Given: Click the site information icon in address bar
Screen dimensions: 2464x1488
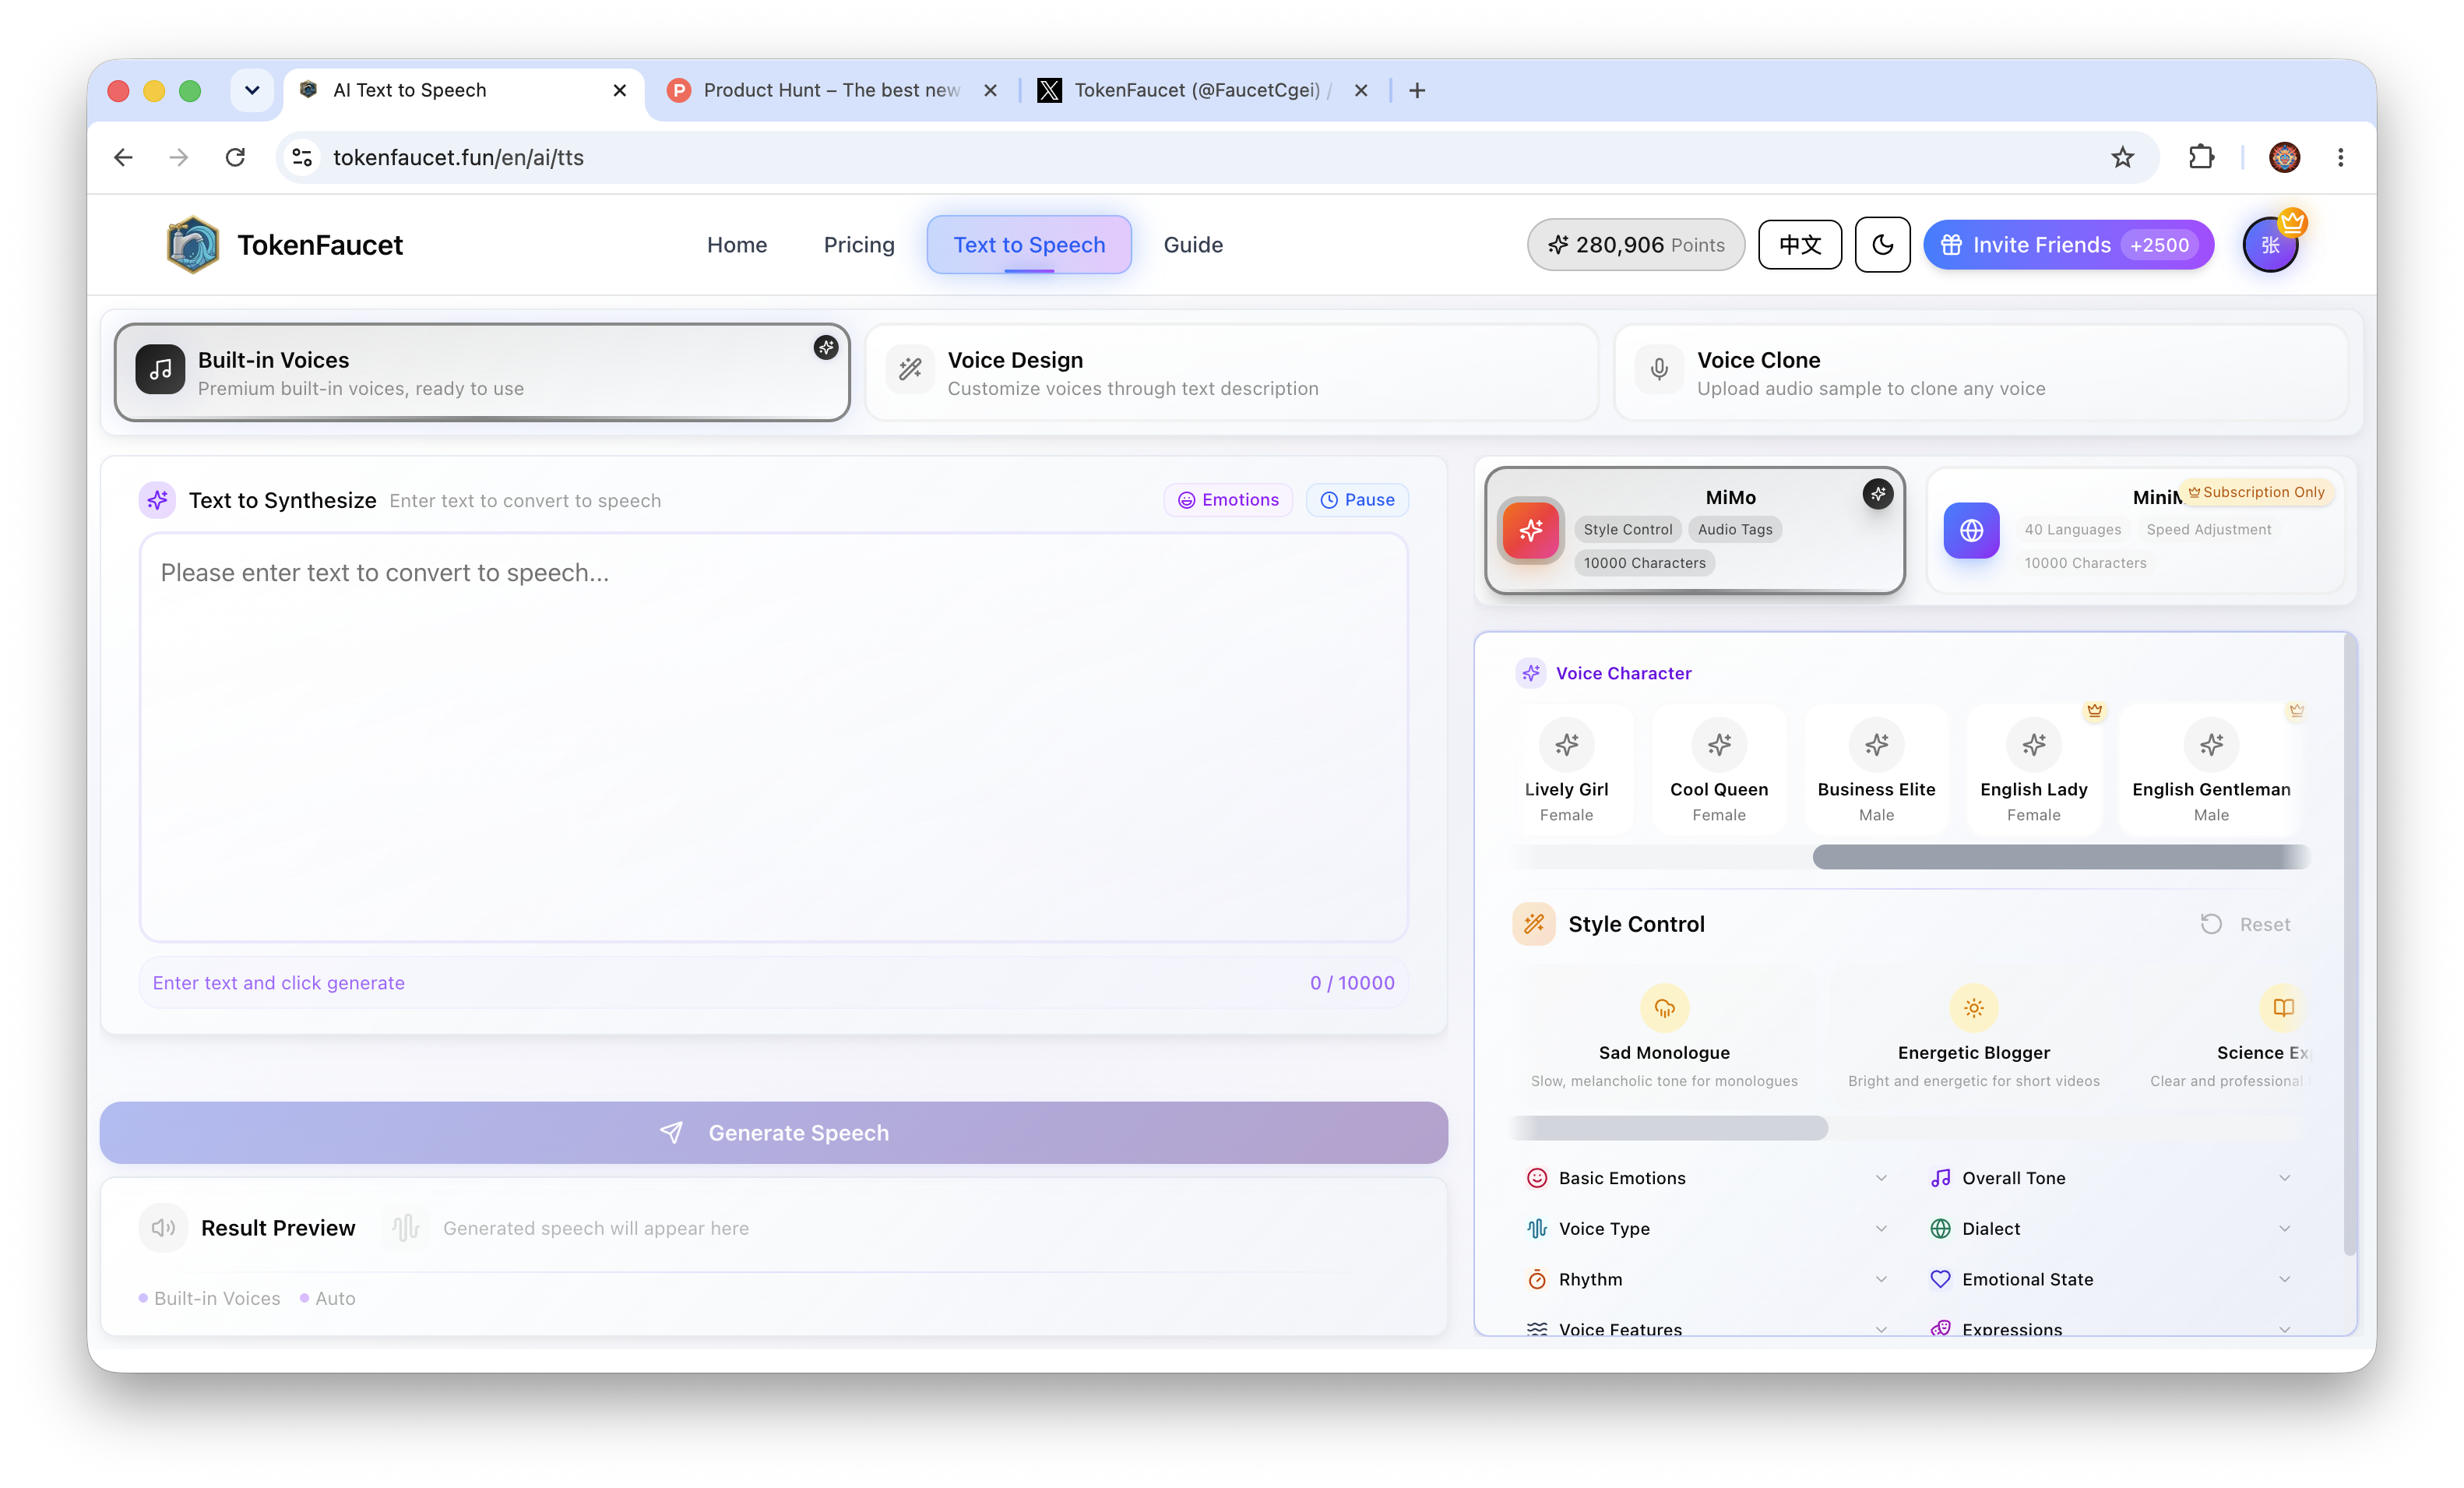Looking at the screenshot, I should pos(302,157).
